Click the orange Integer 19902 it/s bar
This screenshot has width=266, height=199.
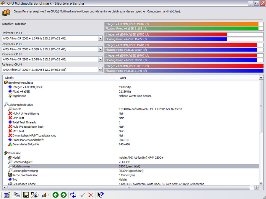click(181, 24)
